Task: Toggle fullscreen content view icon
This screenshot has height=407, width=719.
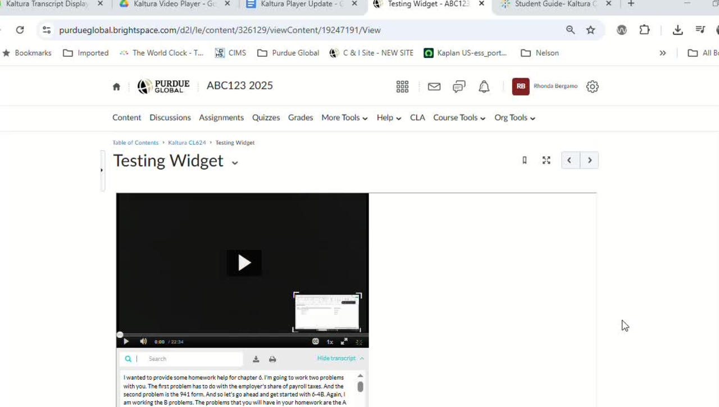Action: pyautogui.click(x=546, y=160)
